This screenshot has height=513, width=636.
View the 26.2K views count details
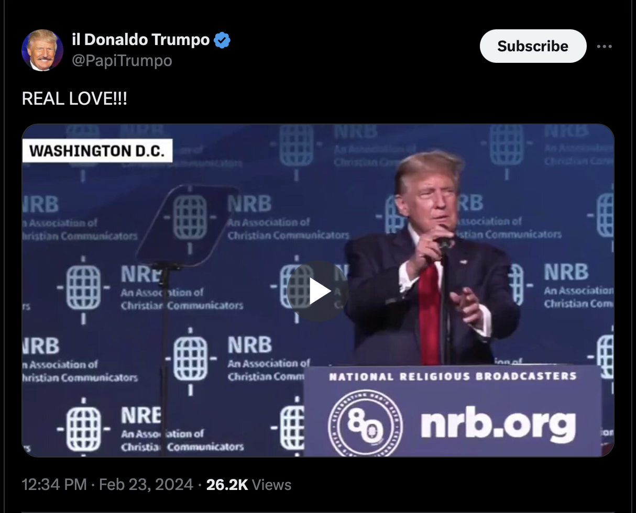click(249, 485)
